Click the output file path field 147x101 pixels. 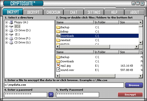(64, 85)
